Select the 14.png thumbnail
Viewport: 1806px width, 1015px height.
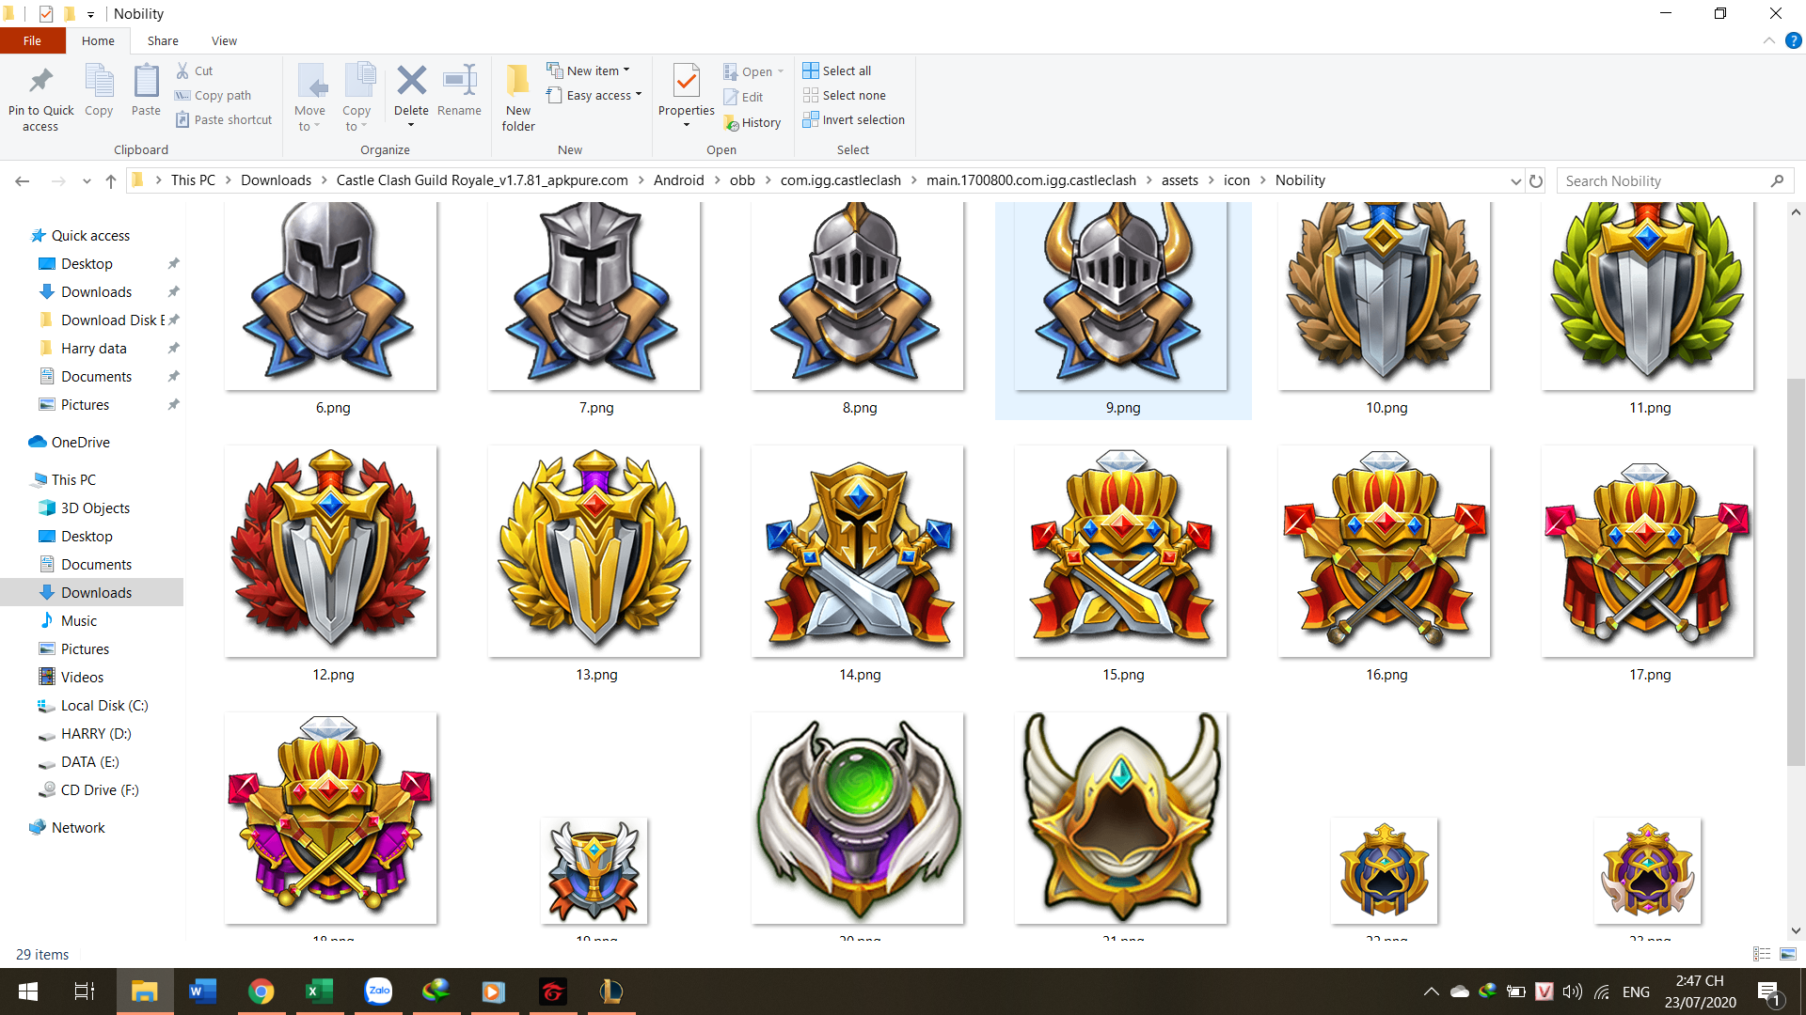[858, 553]
